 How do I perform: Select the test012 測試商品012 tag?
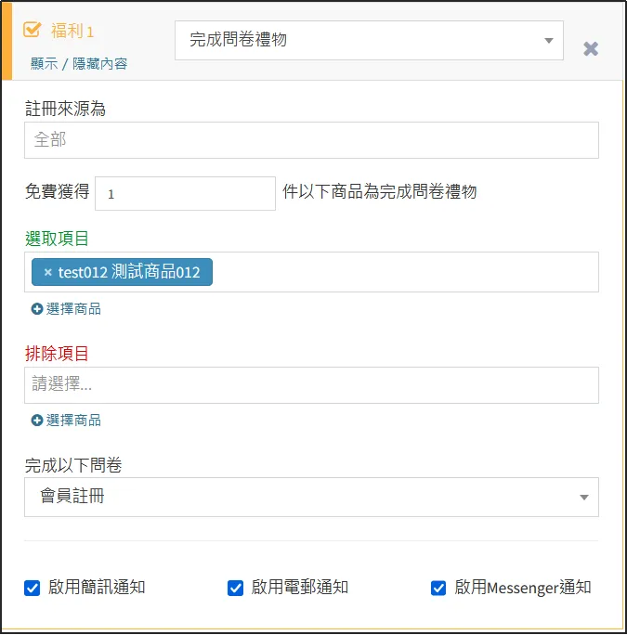(129, 272)
